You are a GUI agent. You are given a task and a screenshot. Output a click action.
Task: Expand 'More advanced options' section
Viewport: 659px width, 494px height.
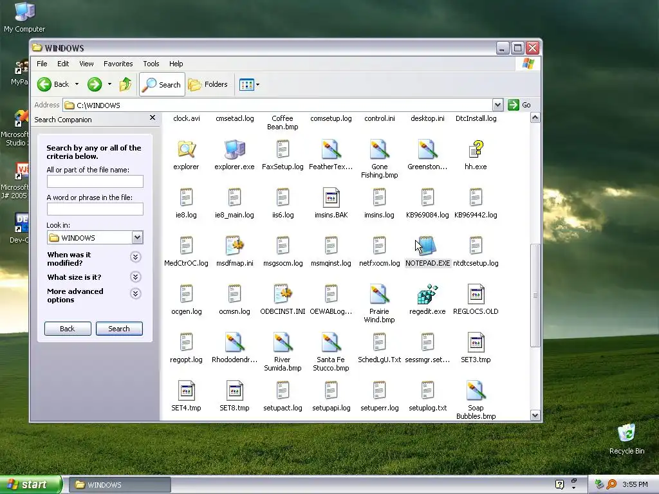135,293
